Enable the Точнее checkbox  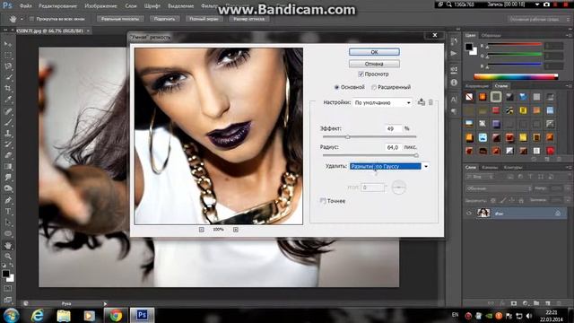click(x=323, y=201)
